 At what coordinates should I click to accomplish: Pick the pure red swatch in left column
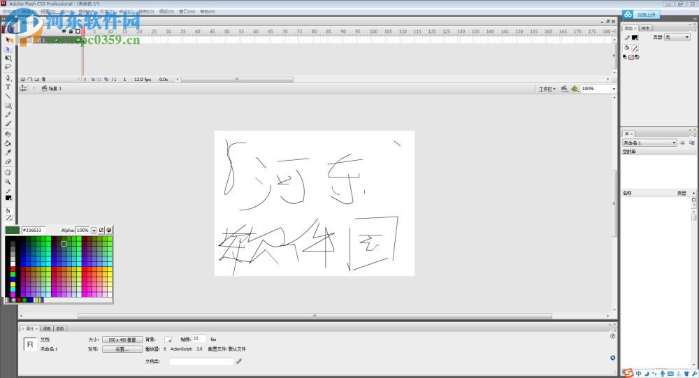click(13, 269)
